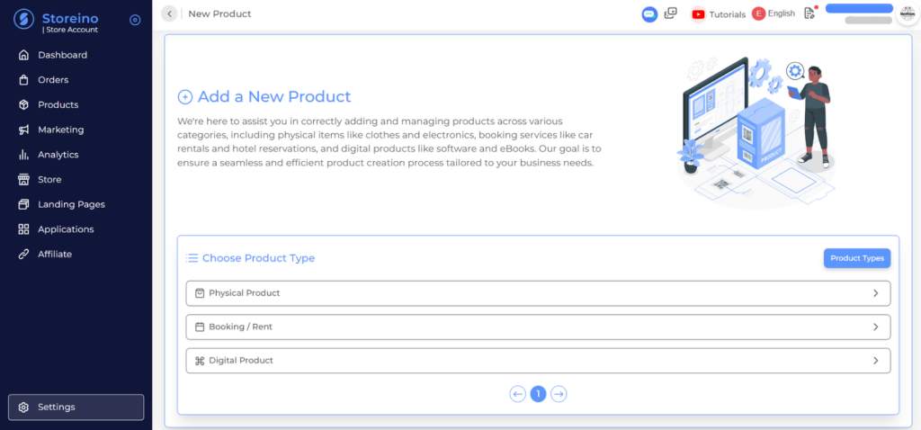Screen dimensions: 921x430
Task: Click the Digital Product command icon
Action: (x=200, y=361)
